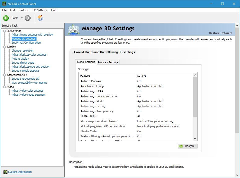Click the Manage 3D Settings header icon

click(x=73, y=30)
